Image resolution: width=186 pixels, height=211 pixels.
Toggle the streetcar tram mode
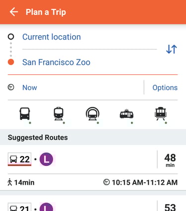(126, 114)
